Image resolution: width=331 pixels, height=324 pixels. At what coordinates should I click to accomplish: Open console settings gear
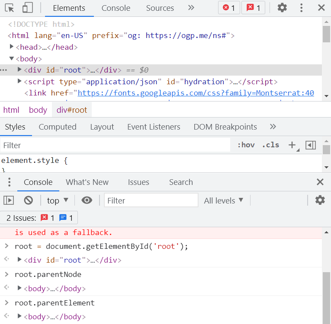pyautogui.click(x=320, y=200)
